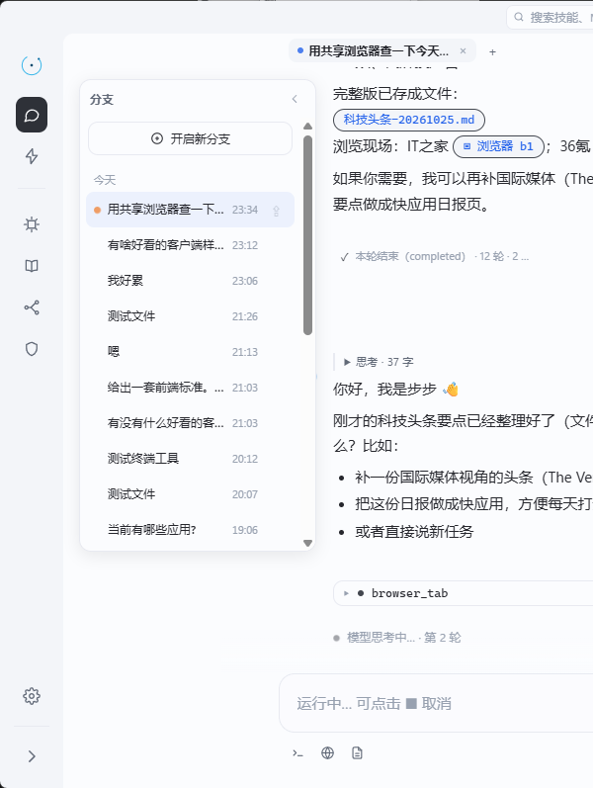Open file 科技头条-20261025.md
This screenshot has height=788, width=593.
coord(408,120)
